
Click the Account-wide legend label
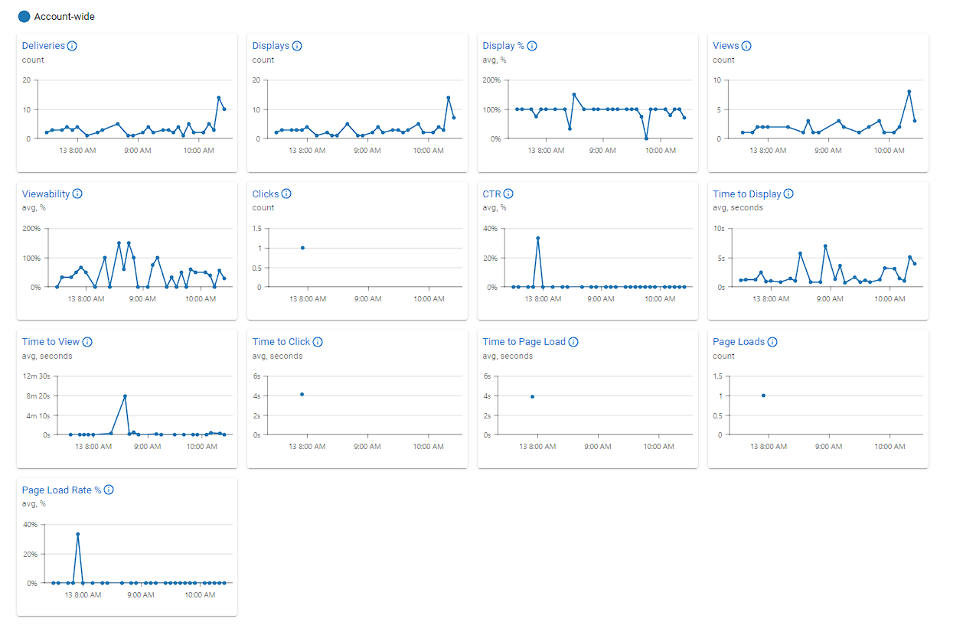point(64,16)
